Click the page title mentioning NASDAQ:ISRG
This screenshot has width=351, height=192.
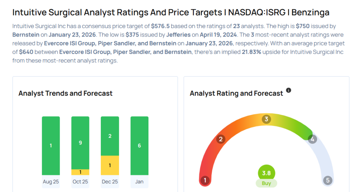point(171,13)
